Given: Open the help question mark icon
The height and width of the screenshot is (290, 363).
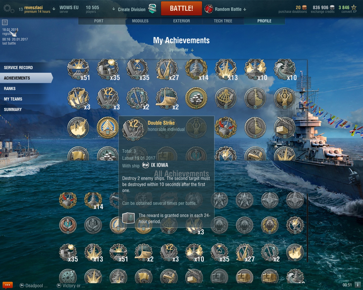Looking at the screenshot, I should (x=5, y=22).
